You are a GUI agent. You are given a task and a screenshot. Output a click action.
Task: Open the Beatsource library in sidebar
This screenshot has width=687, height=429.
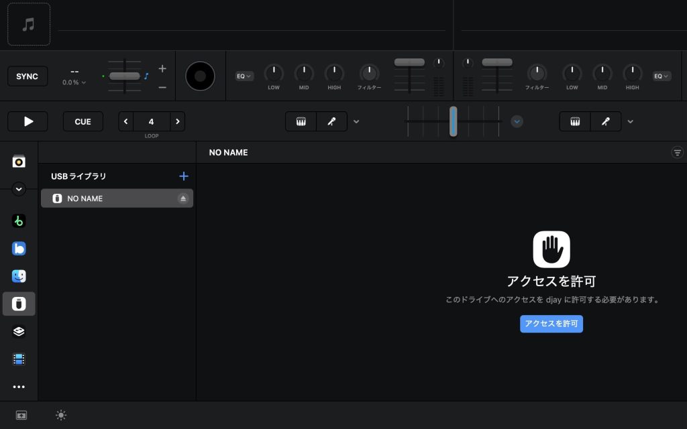pyautogui.click(x=19, y=249)
